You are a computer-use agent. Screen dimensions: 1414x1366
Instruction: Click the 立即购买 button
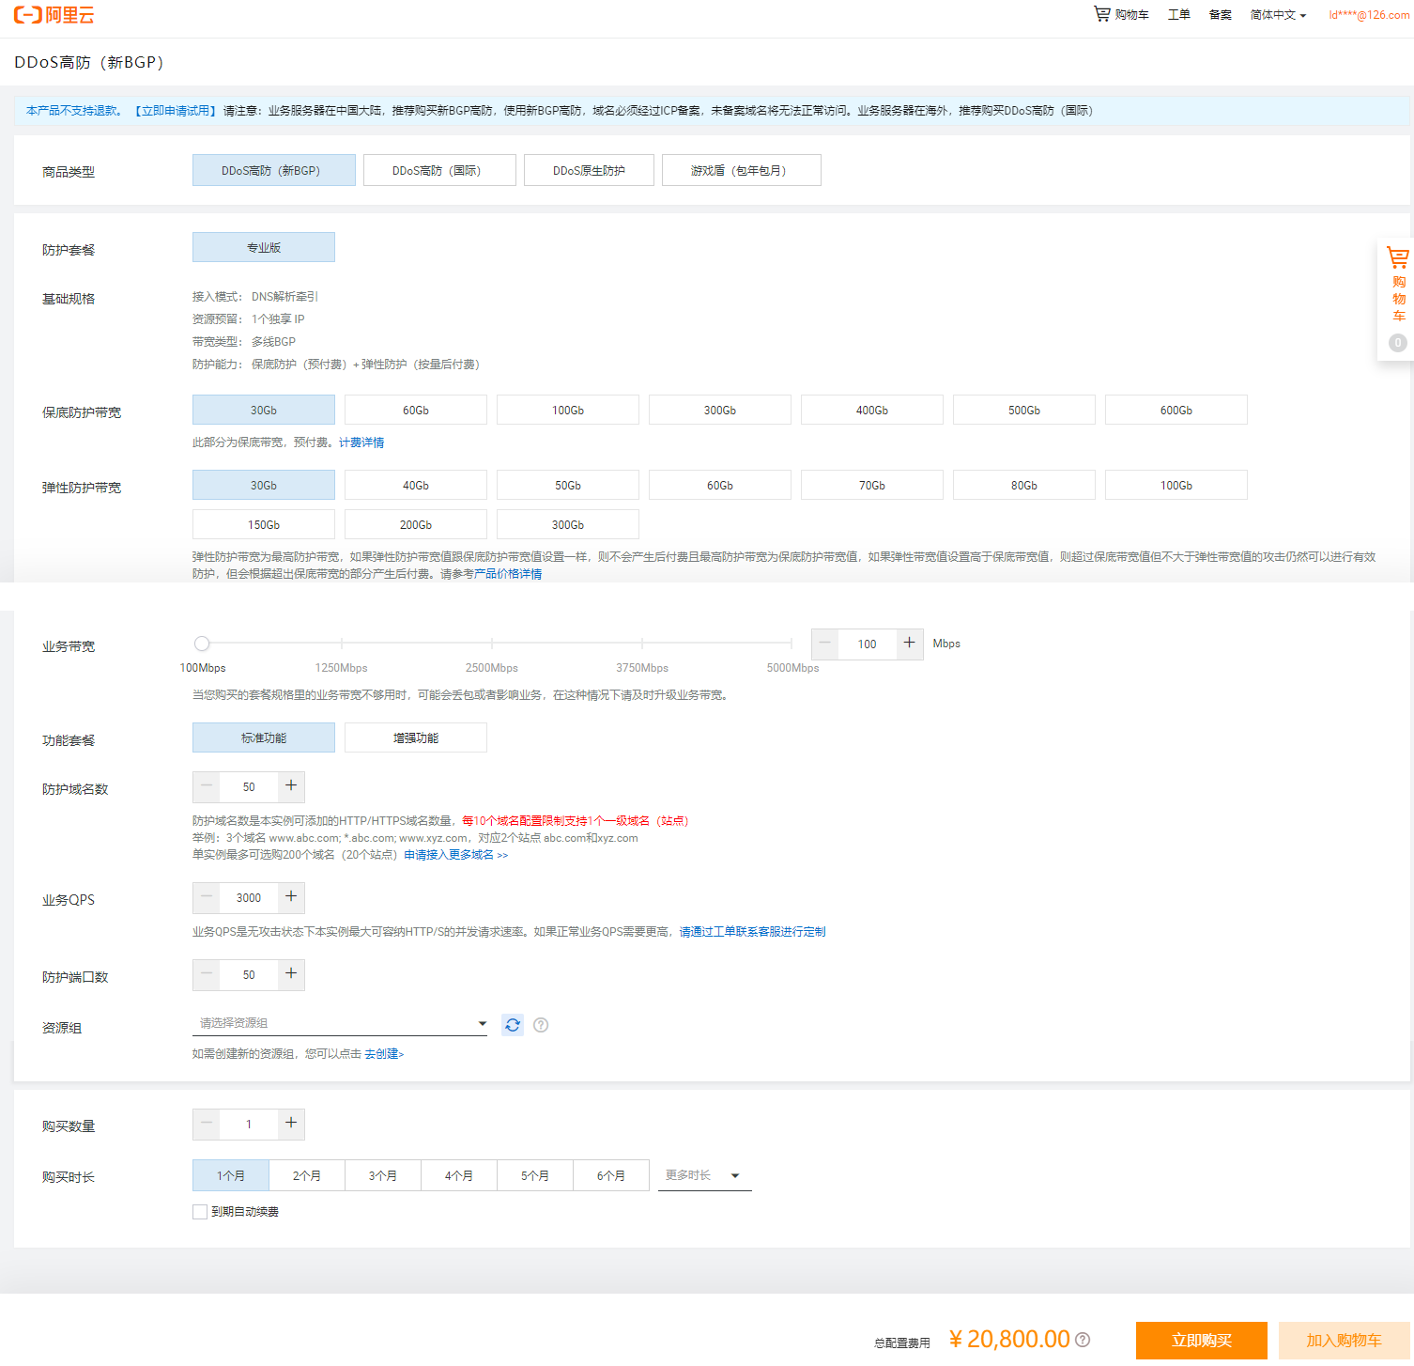coord(1201,1341)
